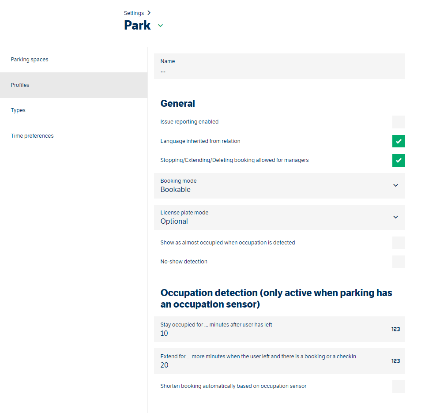
Task: Click the 123 icon in Extend for field
Action: pyautogui.click(x=396, y=361)
